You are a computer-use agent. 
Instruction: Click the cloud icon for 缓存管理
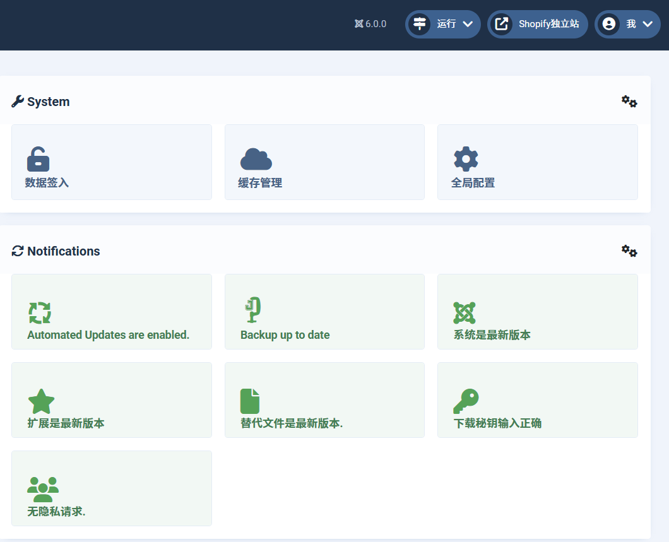click(x=256, y=159)
